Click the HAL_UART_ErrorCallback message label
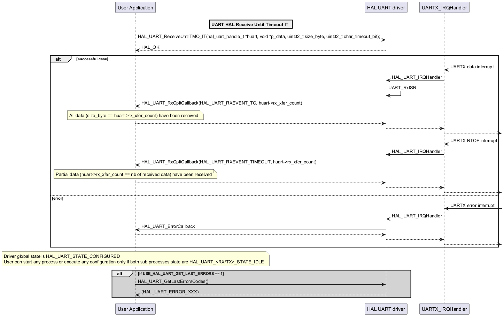Image resolution: width=504 pixels, height=316 pixels. pyautogui.click(x=168, y=226)
